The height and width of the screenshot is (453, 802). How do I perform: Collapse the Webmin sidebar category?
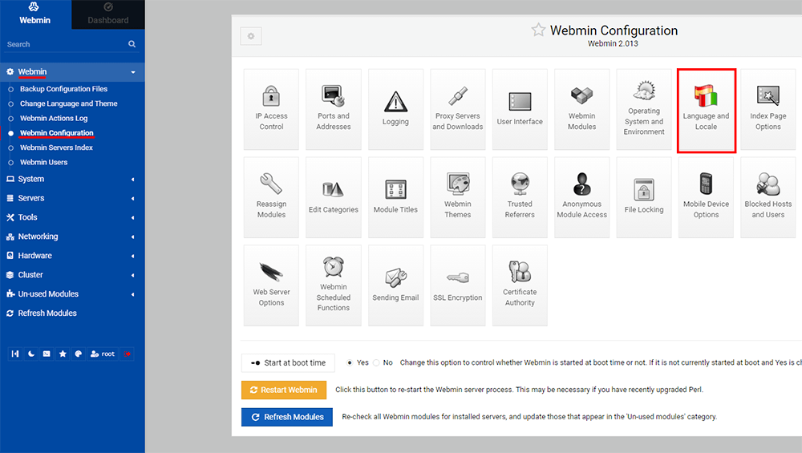(72, 72)
